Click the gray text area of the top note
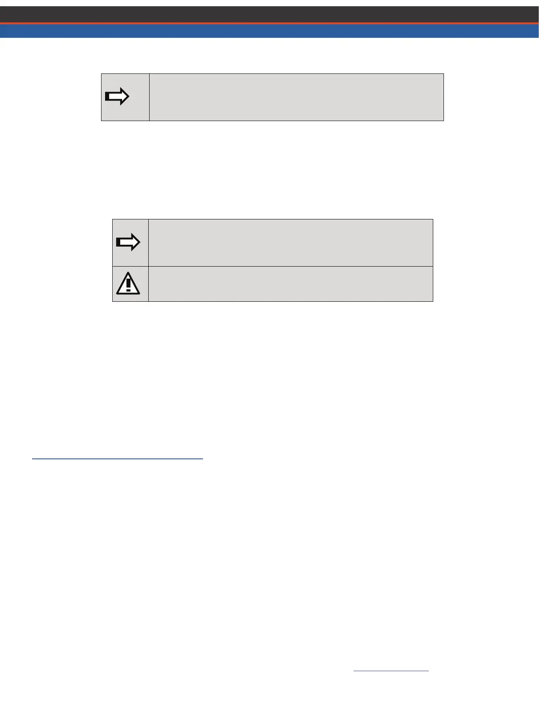Image resolution: width=545 pixels, height=705 pixels. (x=296, y=97)
